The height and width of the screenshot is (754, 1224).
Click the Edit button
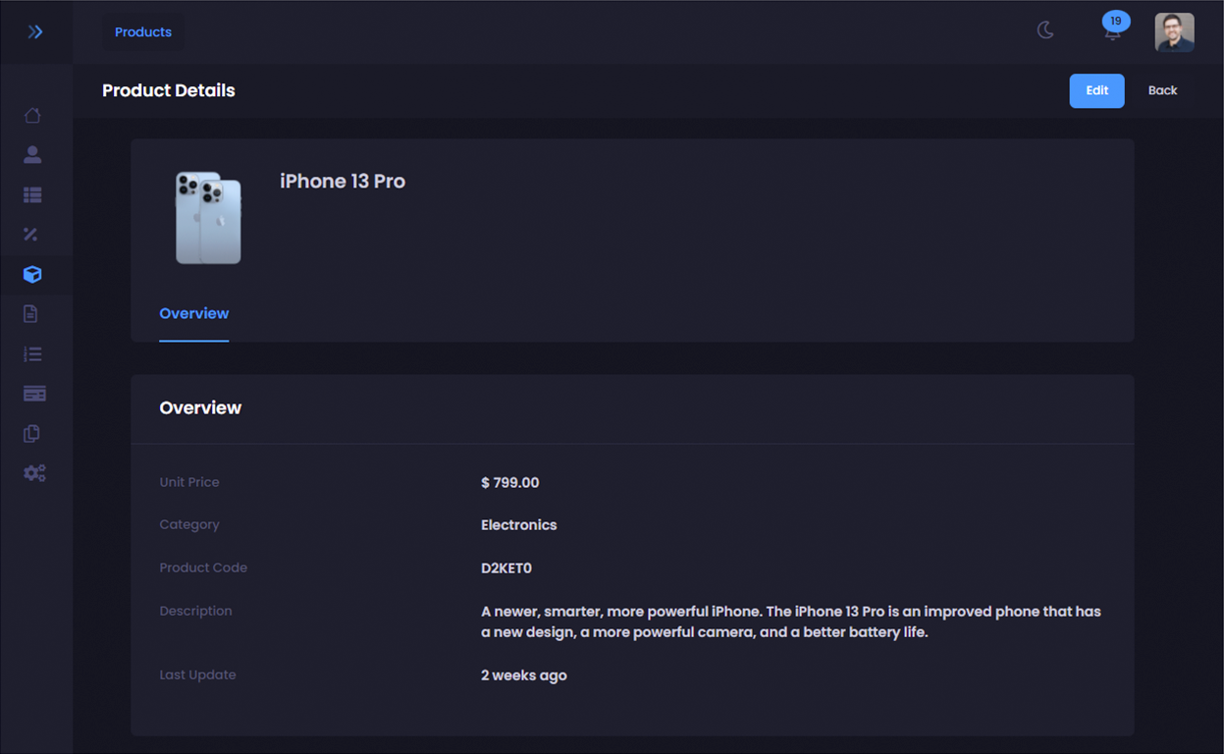[x=1096, y=90]
